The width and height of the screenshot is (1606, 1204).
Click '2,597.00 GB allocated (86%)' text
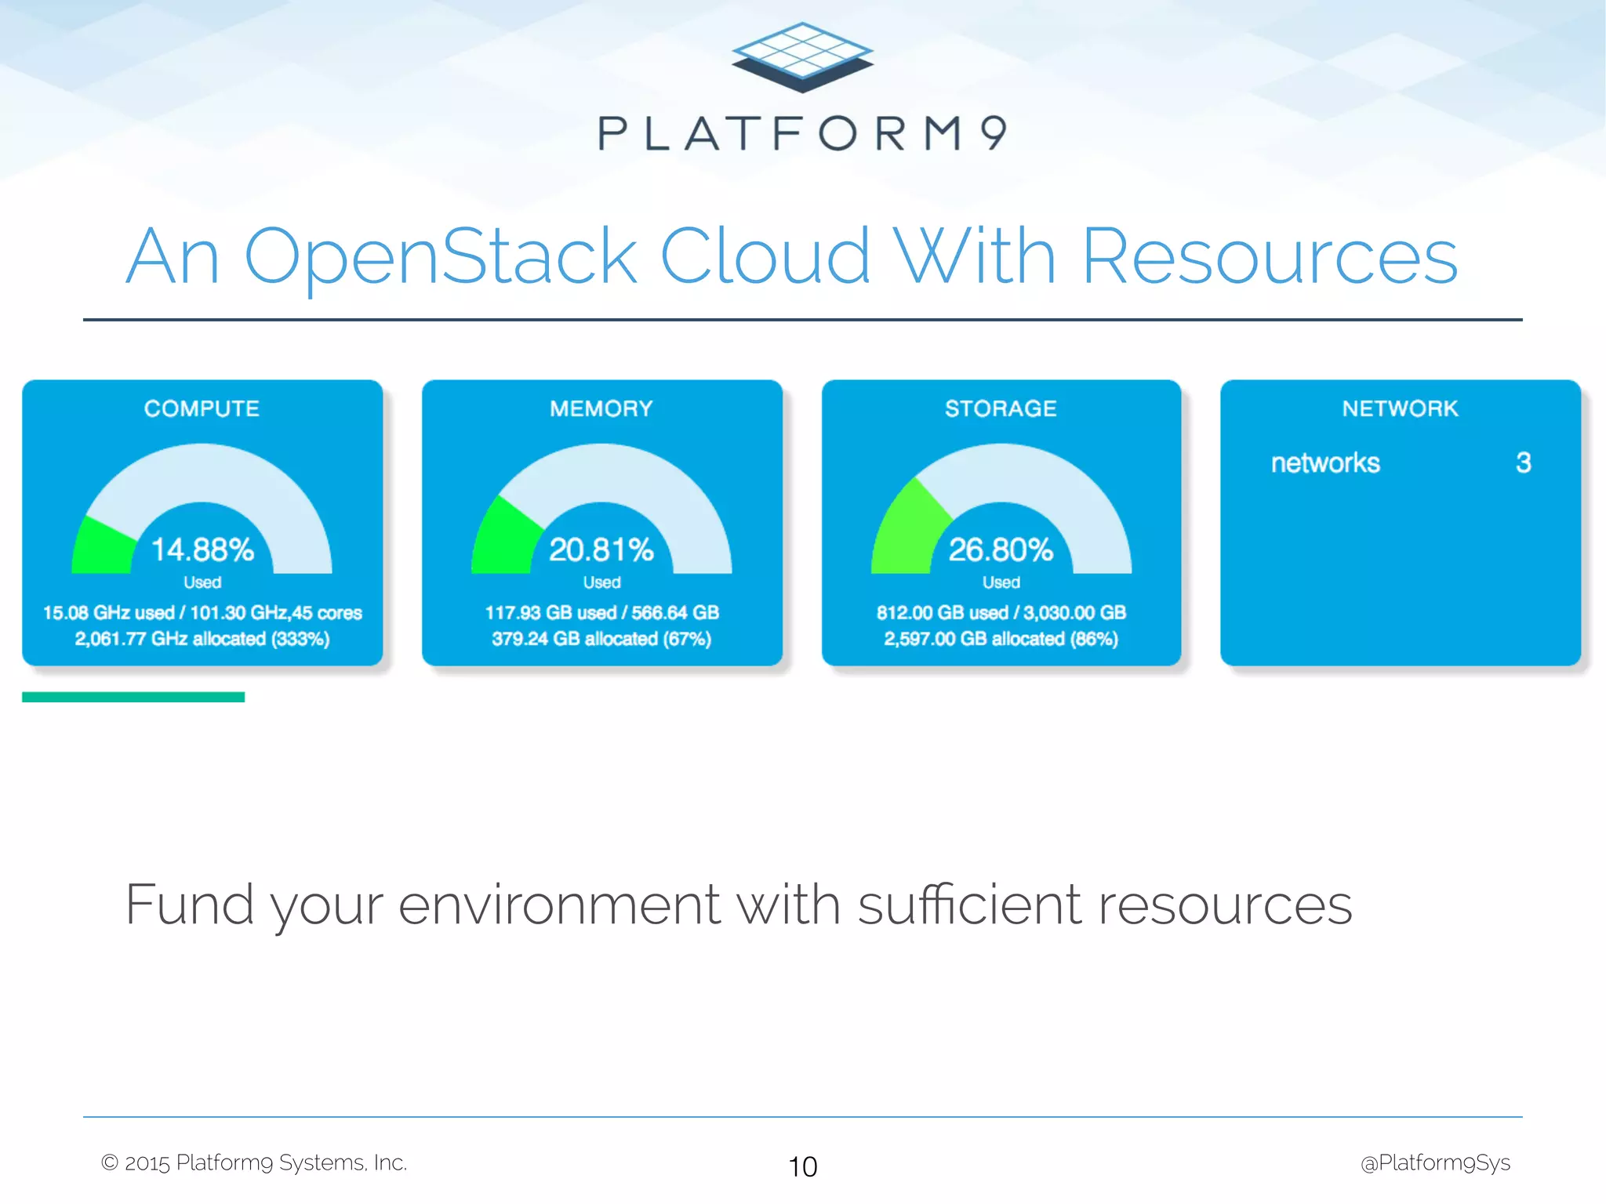tap(1001, 639)
